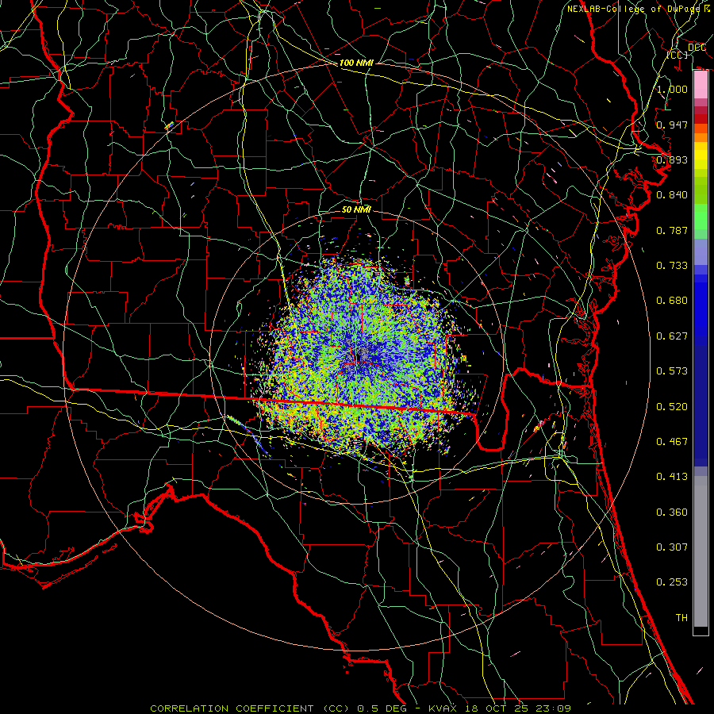
Task: Select the 0.840 scale value
Action: pyautogui.click(x=672, y=195)
